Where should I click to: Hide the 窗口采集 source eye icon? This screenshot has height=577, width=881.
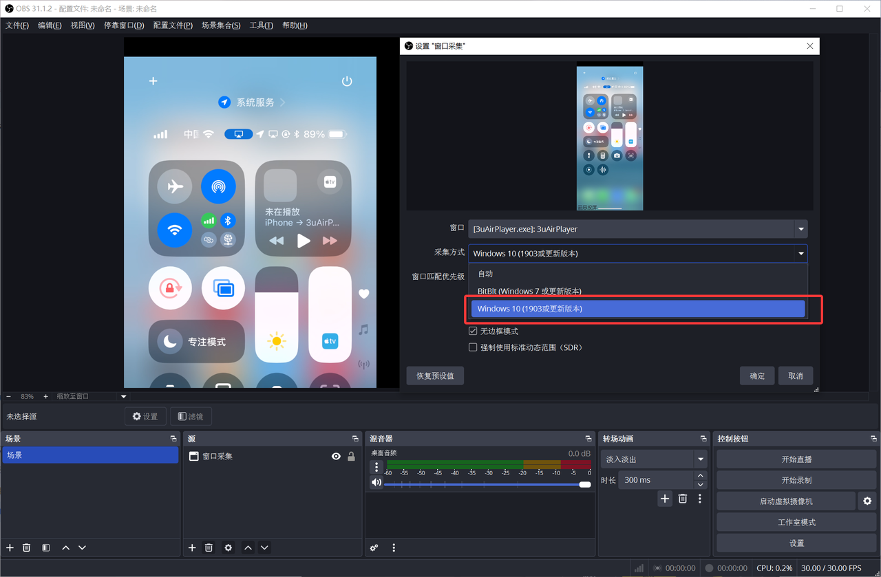point(336,456)
